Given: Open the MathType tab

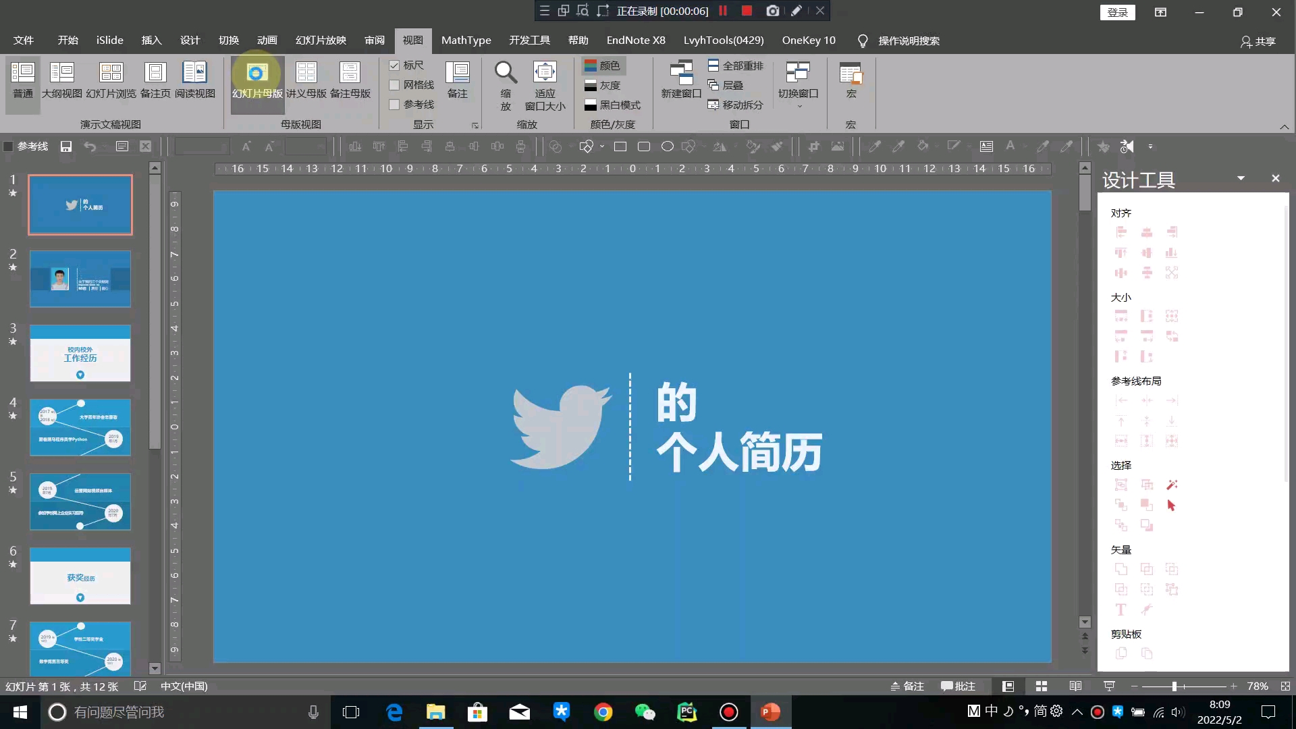Looking at the screenshot, I should click(466, 40).
